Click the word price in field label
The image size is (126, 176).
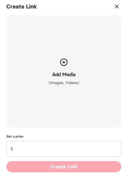pyautogui.click(x=19, y=136)
